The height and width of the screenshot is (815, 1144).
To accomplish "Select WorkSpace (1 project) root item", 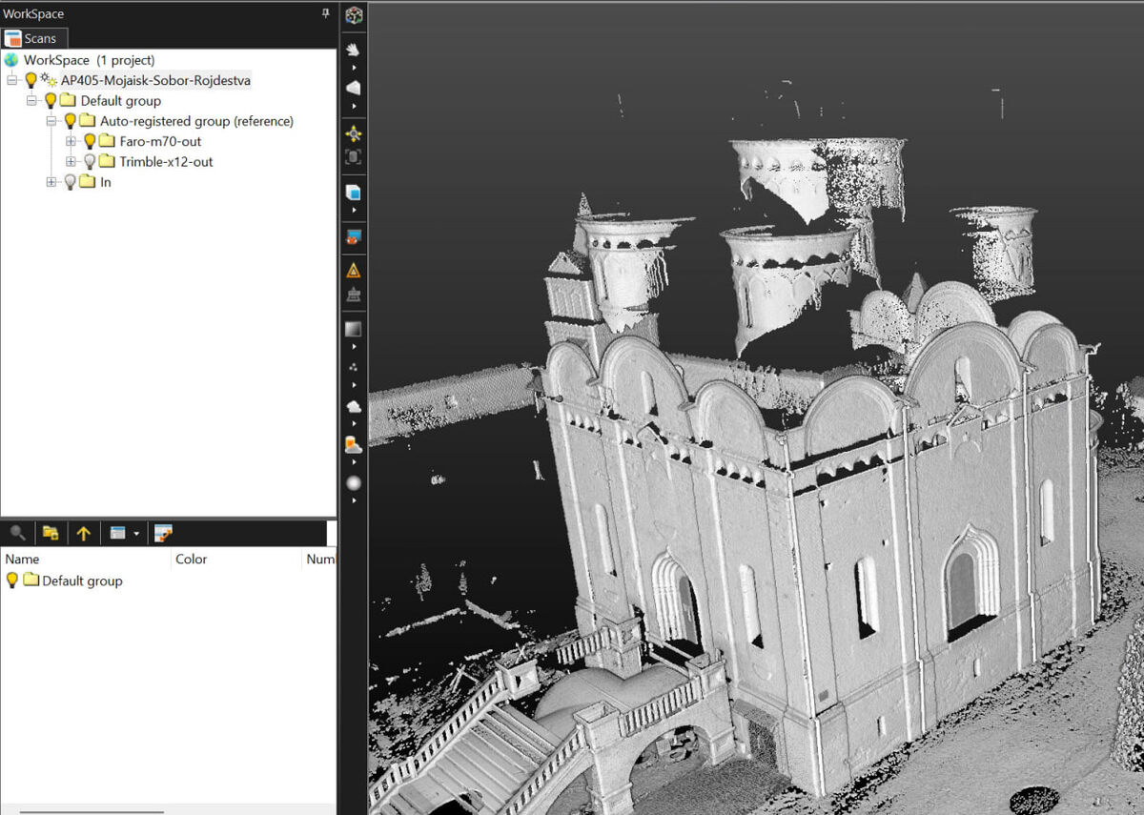I will [x=89, y=60].
